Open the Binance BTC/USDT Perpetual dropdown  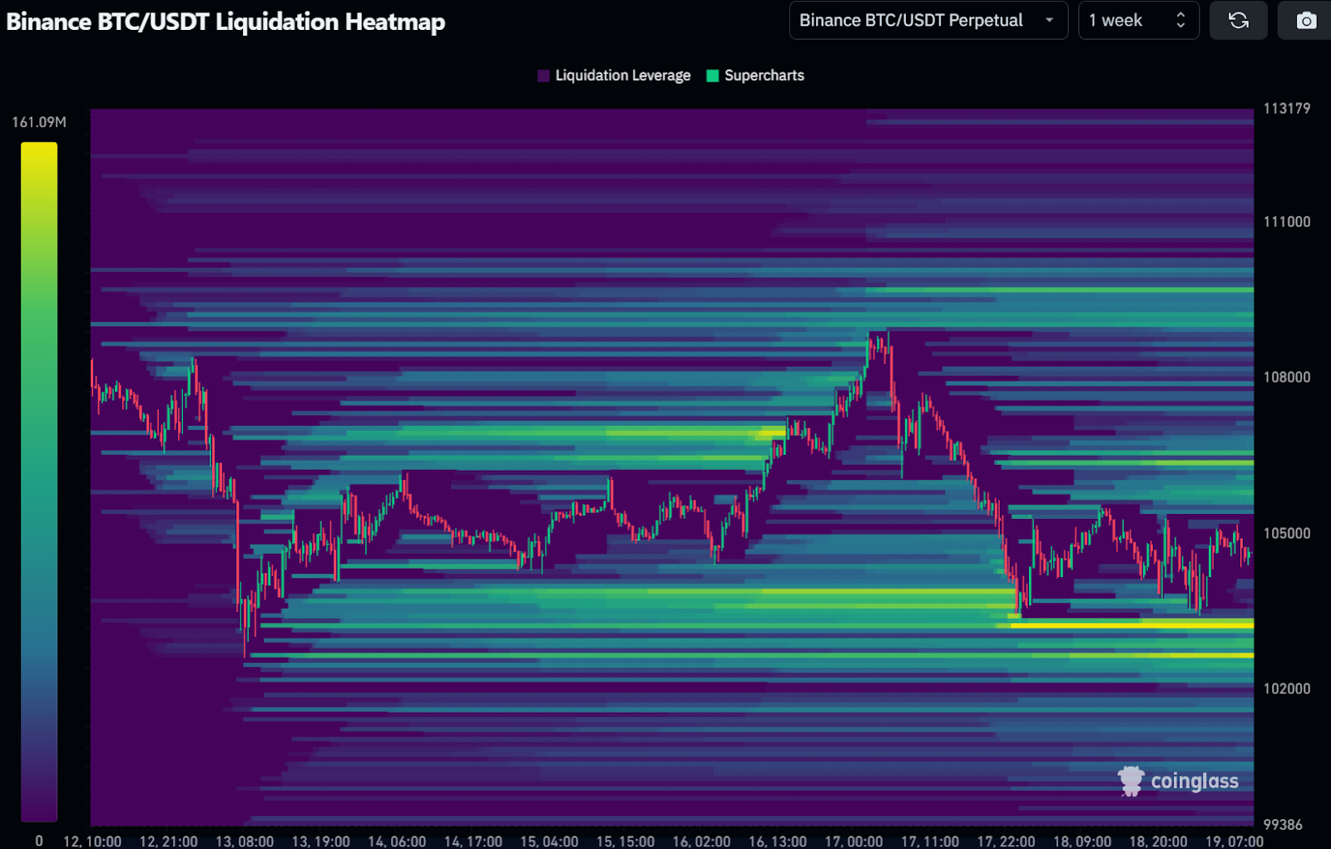pyautogui.click(x=928, y=21)
